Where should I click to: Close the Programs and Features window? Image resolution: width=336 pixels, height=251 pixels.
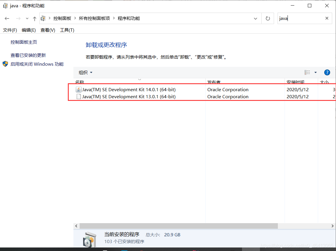coord(327,6)
